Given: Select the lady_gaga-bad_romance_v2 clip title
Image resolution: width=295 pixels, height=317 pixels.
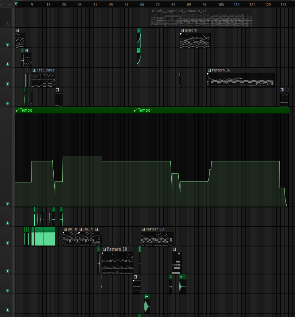Looking at the screenshot, I should 181,11.
